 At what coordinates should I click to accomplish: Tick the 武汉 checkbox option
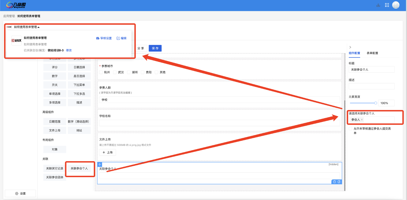point(115,72)
